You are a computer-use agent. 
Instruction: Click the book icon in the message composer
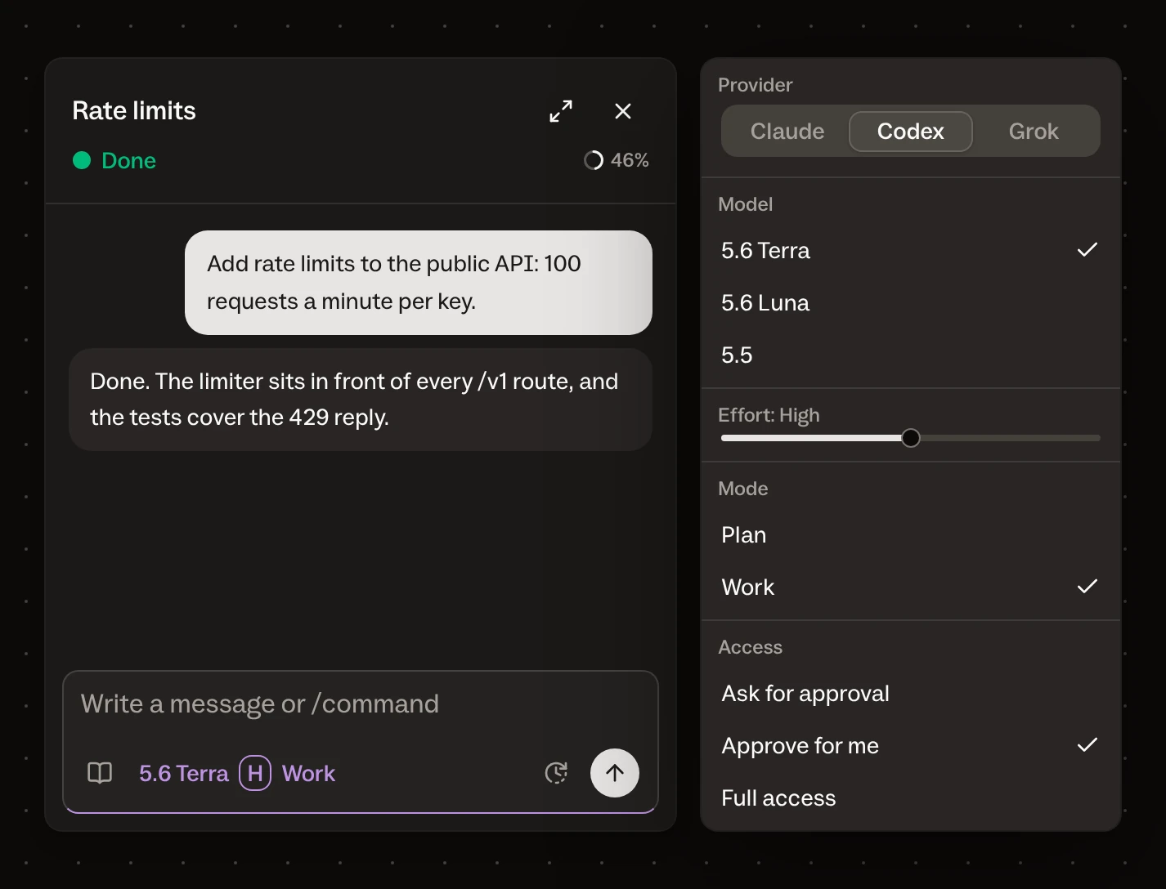100,773
